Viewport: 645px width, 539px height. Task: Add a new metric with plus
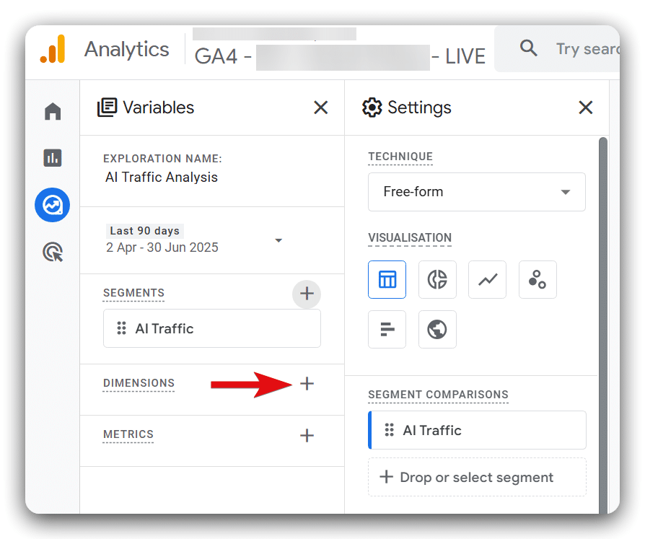pyautogui.click(x=307, y=435)
